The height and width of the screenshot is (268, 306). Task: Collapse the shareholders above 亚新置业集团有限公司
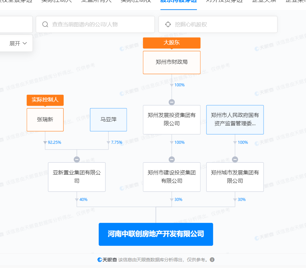pyautogui.click(x=77, y=159)
